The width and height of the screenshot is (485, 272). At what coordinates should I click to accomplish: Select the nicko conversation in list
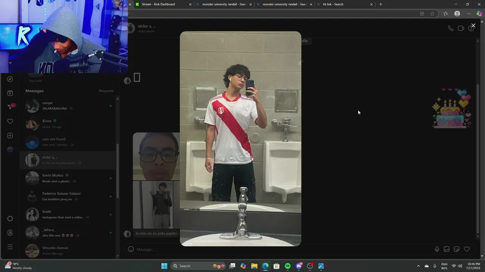[68, 160]
